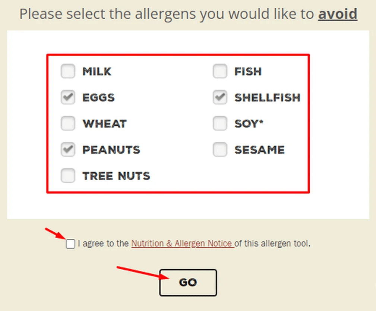
Task: Enable the SOY allergen checkbox
Action: tap(220, 123)
